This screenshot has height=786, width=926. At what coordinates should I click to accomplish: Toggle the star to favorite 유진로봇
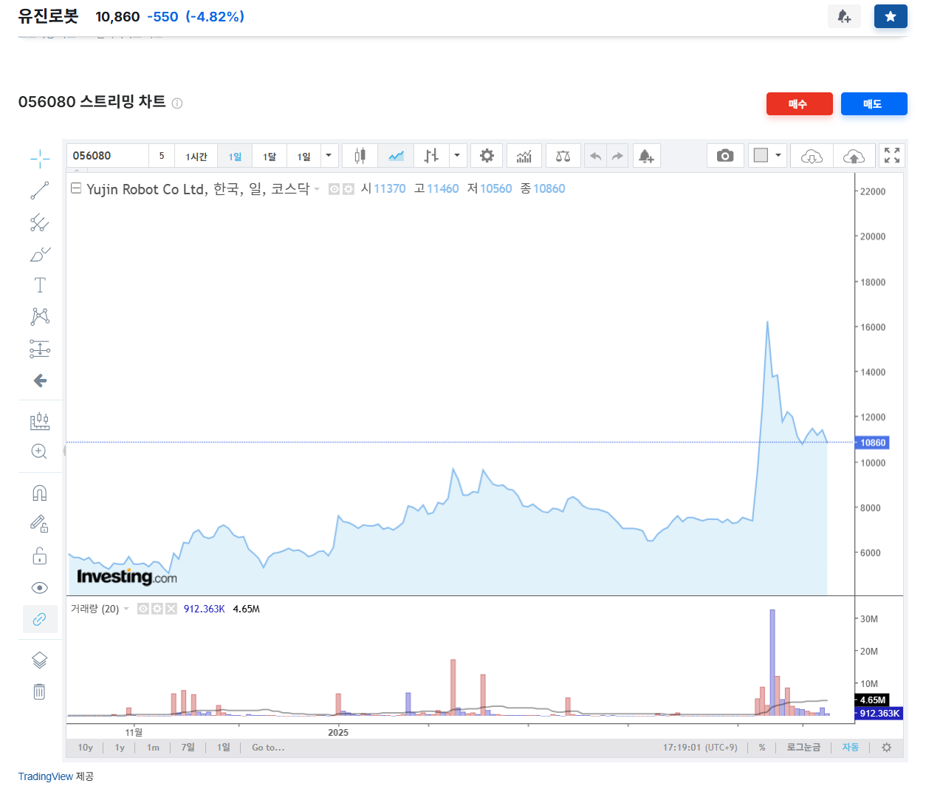click(x=891, y=16)
